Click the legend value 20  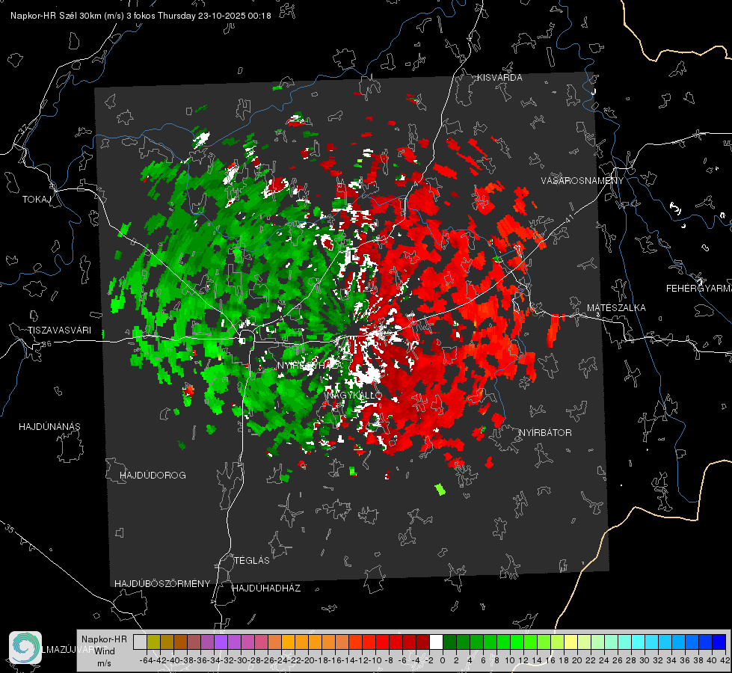tap(577, 660)
